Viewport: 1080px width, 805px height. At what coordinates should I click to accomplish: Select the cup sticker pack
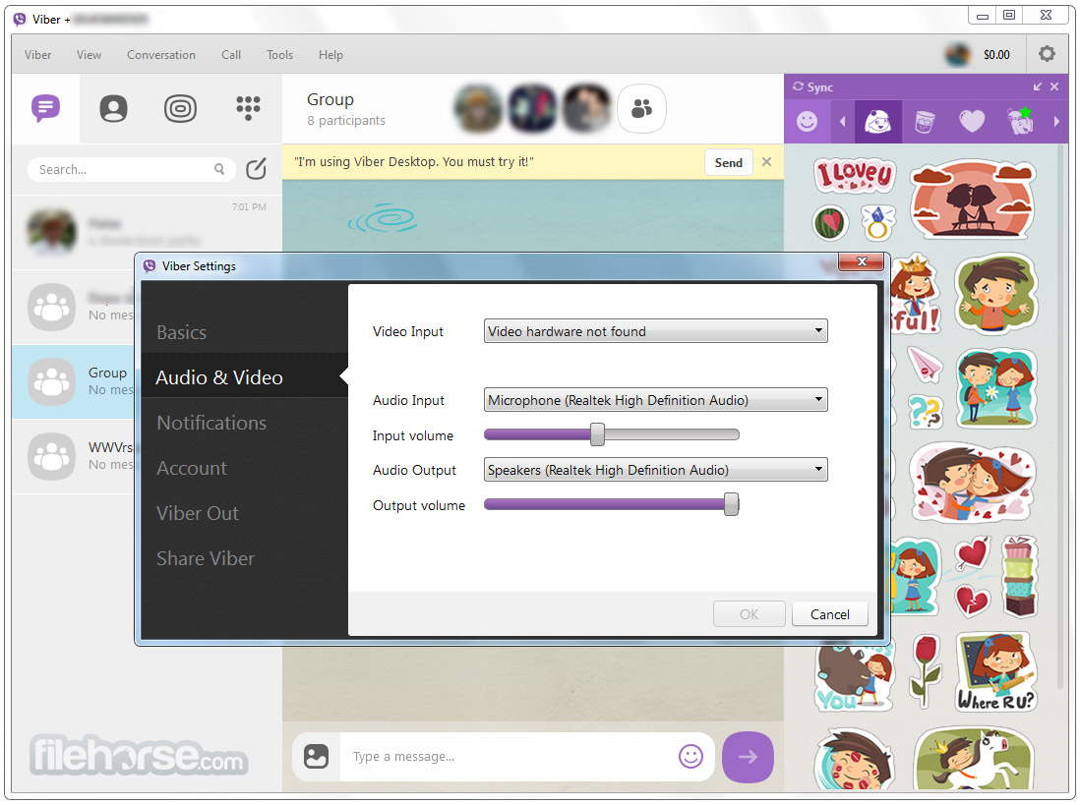925,123
